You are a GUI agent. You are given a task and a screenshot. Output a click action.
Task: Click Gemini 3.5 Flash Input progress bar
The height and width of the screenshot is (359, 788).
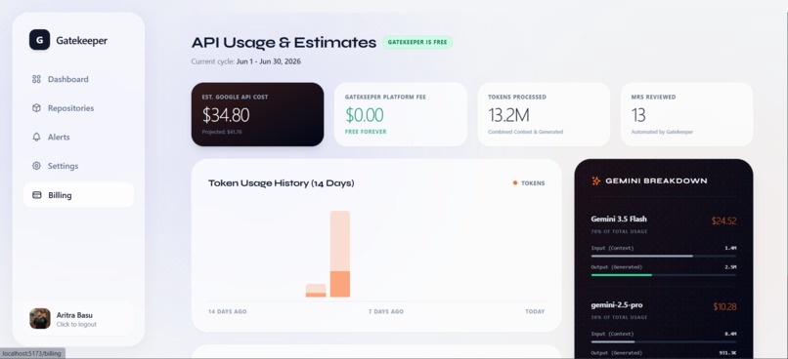[664, 256]
